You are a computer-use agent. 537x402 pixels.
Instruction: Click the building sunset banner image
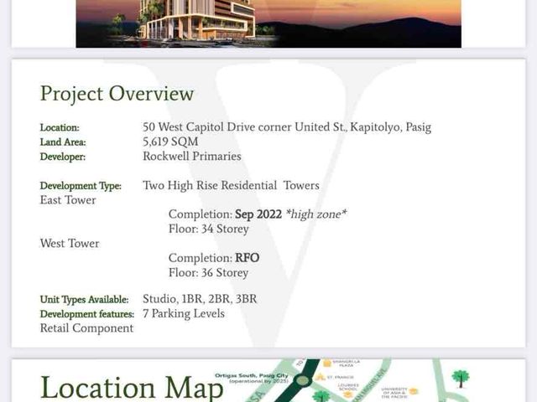[x=268, y=23]
